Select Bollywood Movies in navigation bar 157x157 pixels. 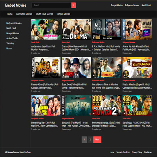point(24,14)
